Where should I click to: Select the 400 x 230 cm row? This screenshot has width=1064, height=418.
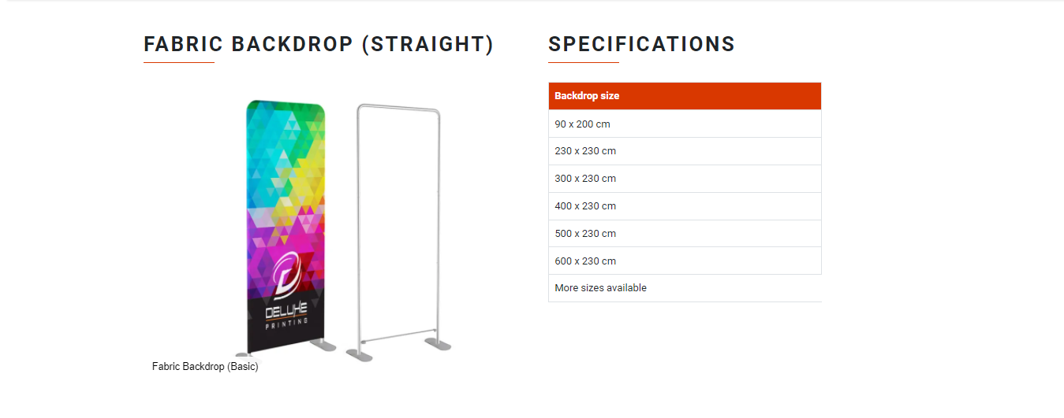coord(685,206)
